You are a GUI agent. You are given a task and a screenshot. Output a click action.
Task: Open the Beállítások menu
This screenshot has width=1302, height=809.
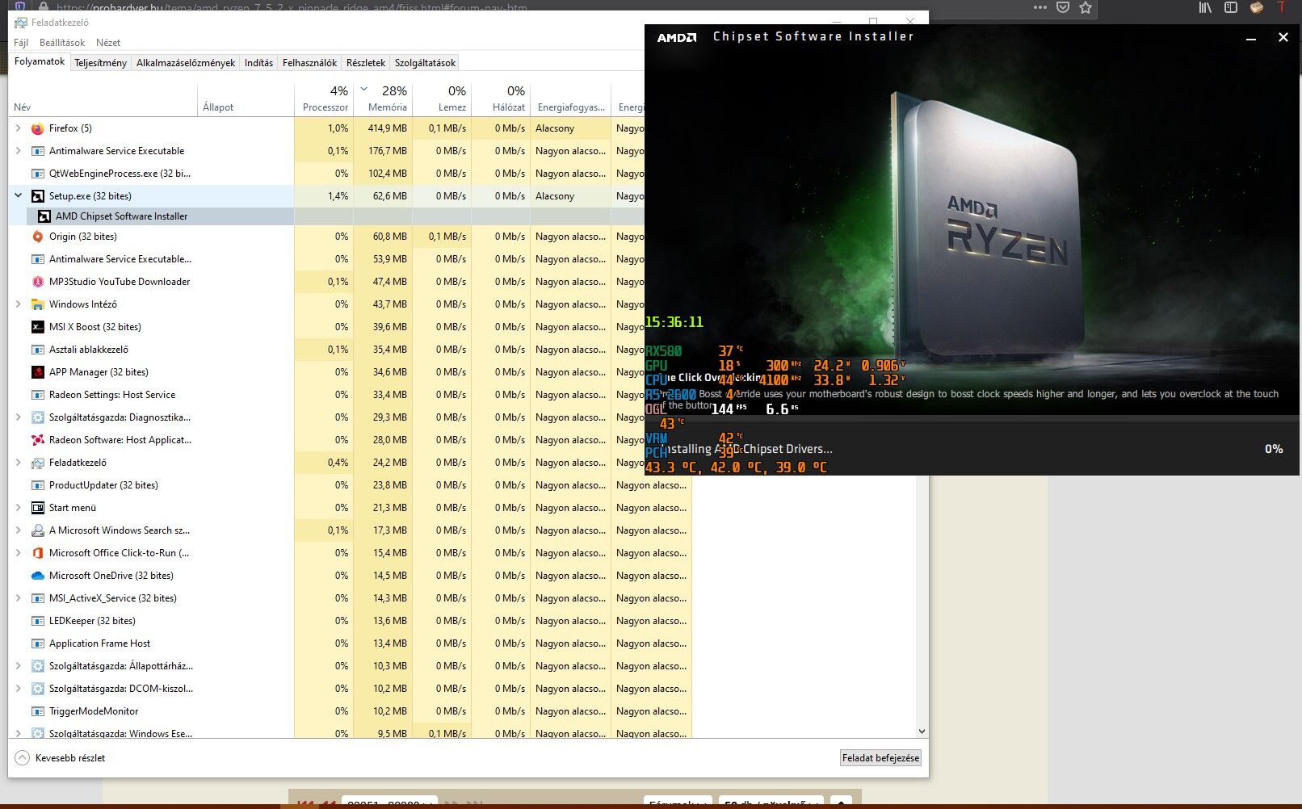click(x=62, y=43)
